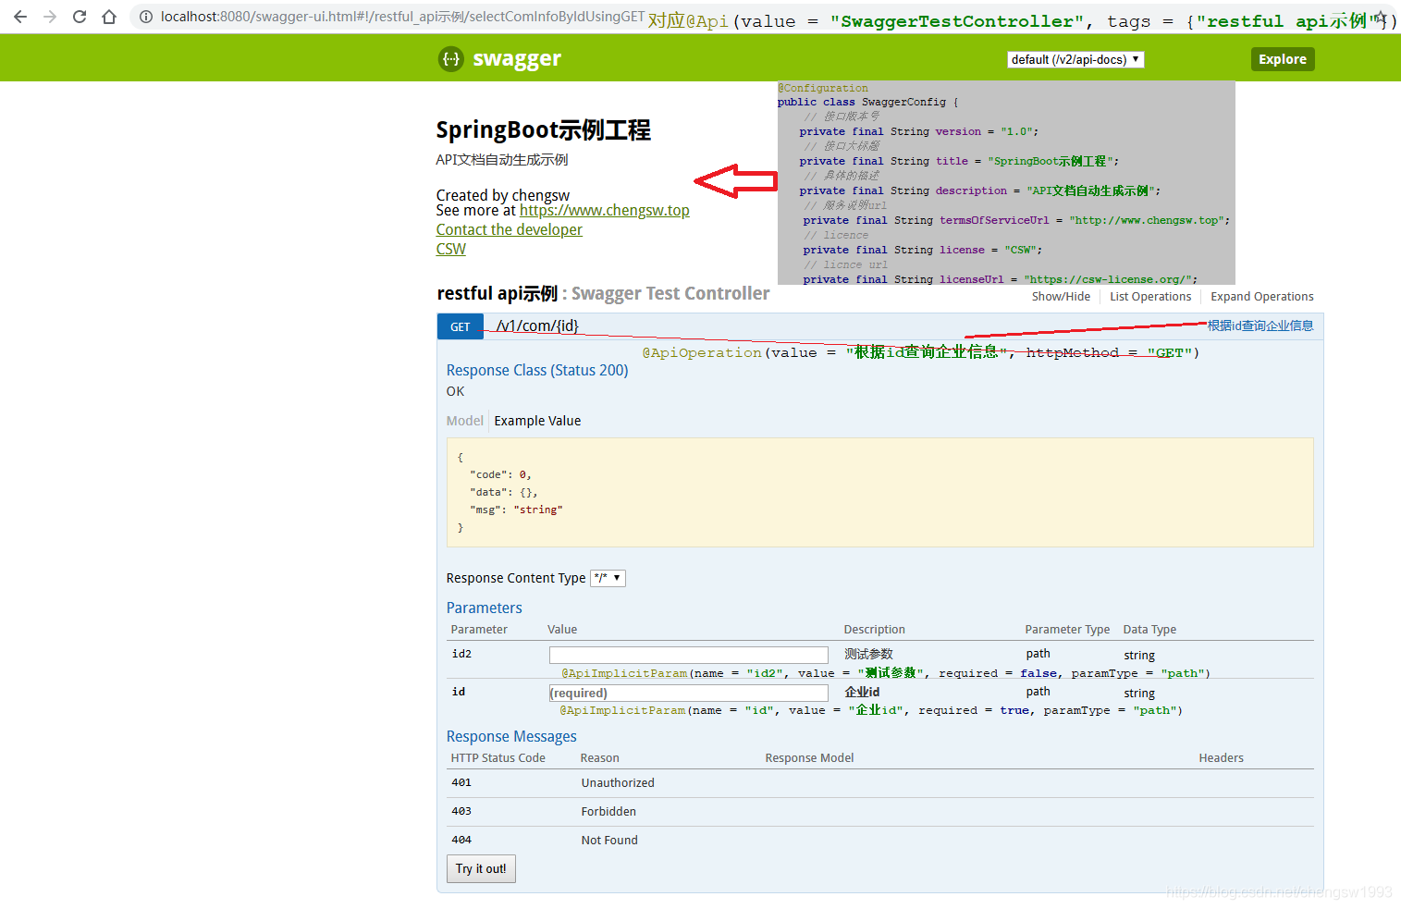Collapse restful api示例 controller heading

(x=498, y=294)
